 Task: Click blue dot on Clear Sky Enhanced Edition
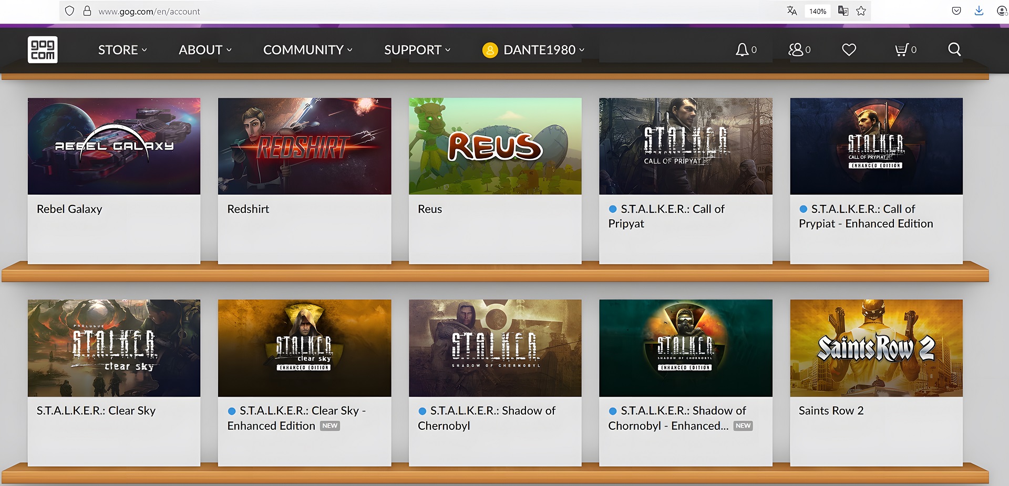point(232,411)
